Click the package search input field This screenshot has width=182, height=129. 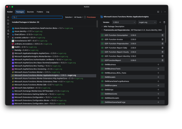coord(37,17)
